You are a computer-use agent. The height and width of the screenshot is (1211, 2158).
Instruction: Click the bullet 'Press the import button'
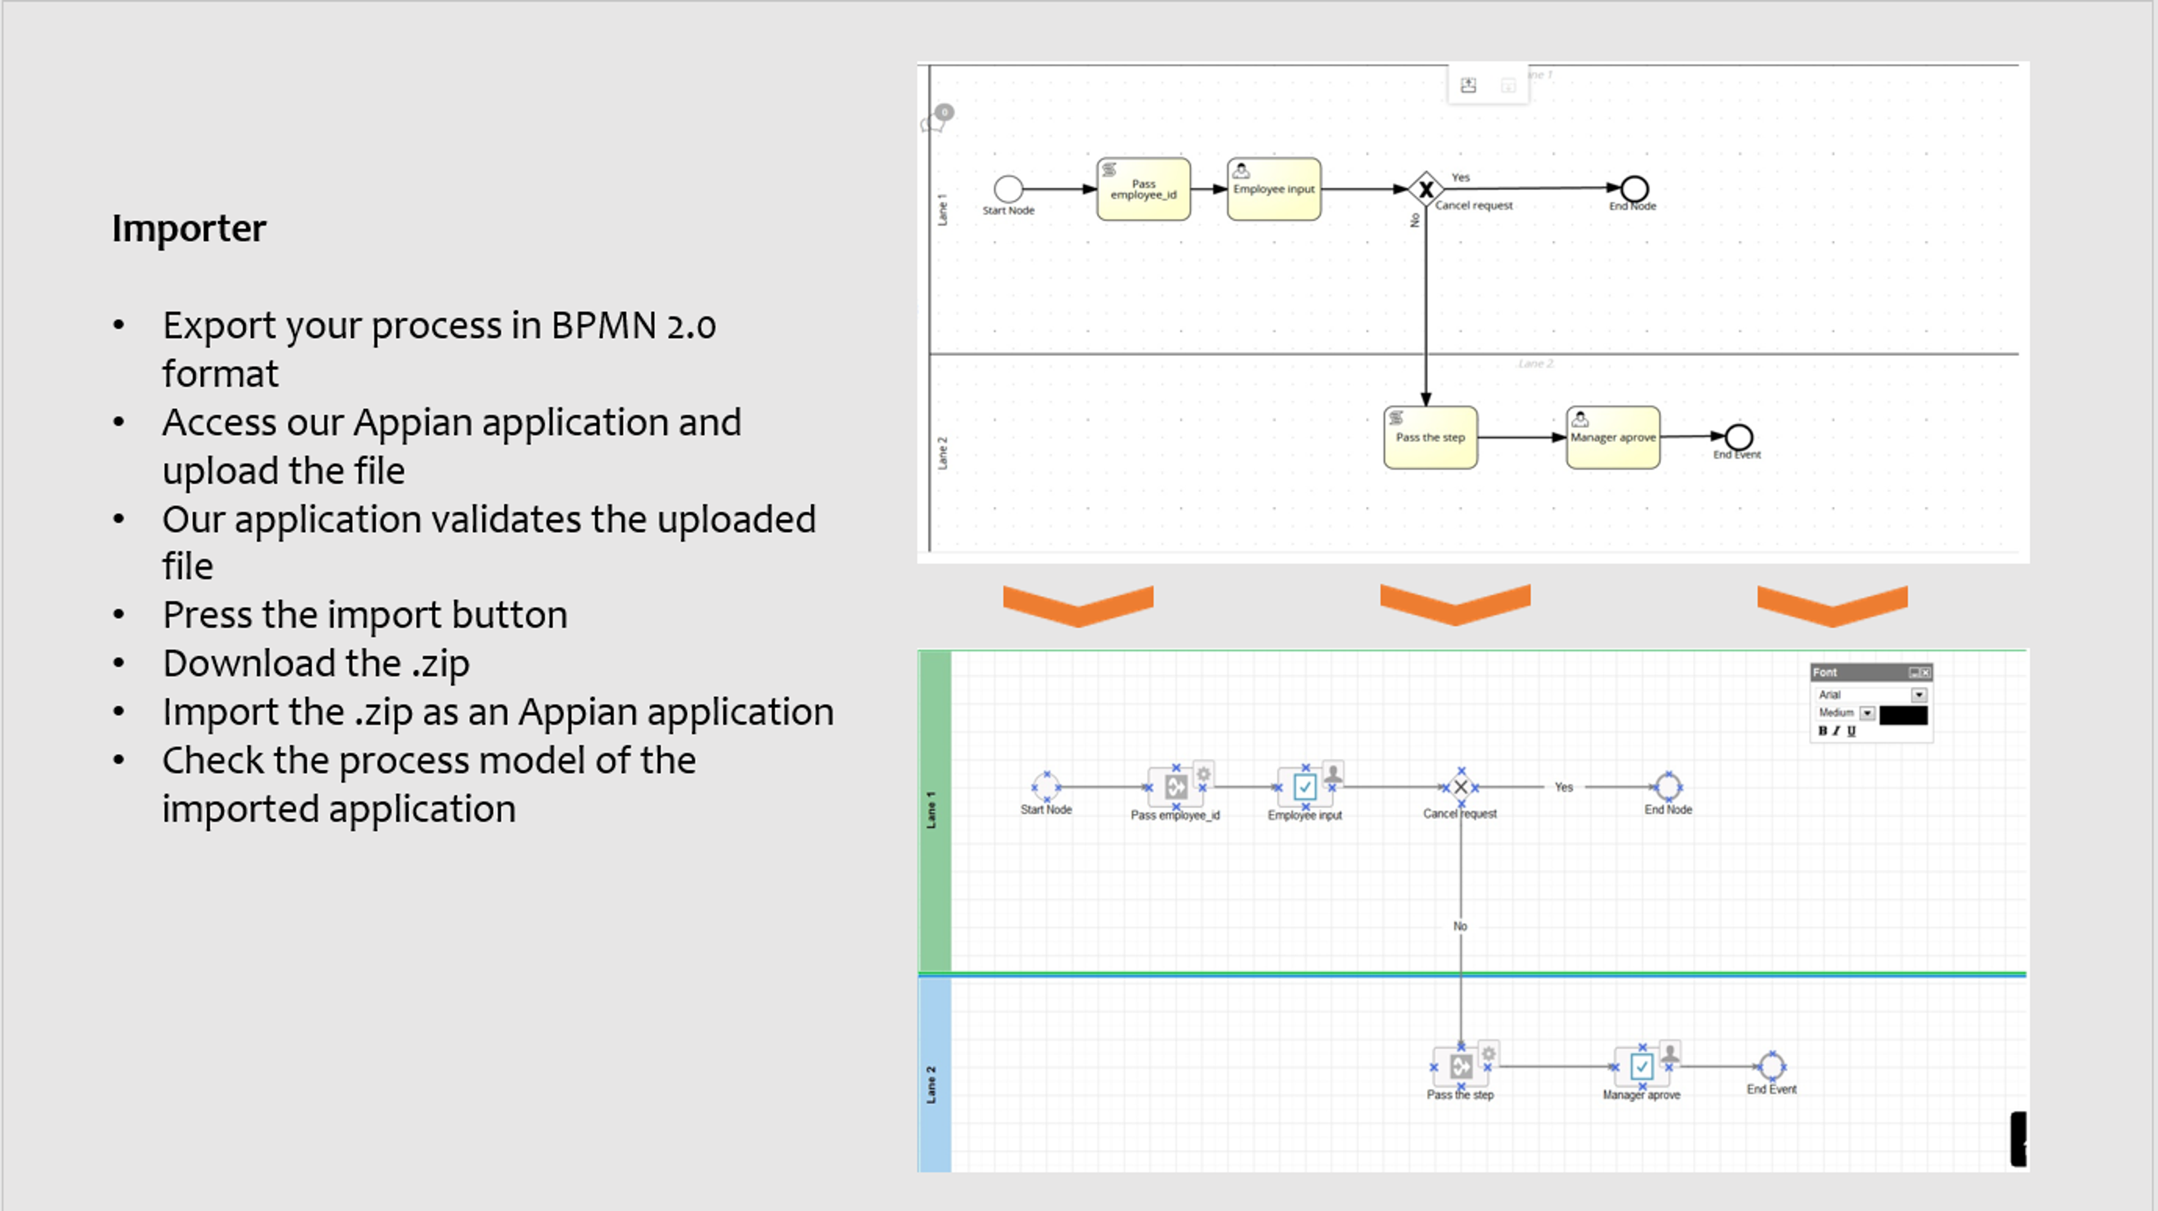[364, 615]
